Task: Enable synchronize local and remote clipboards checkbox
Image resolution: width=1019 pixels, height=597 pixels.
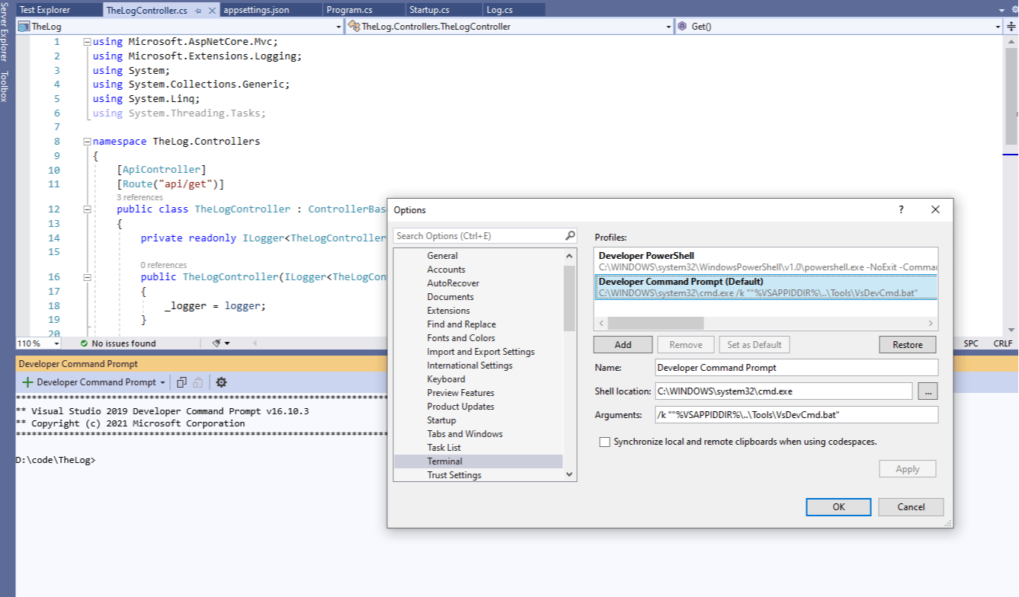Action: pos(605,442)
